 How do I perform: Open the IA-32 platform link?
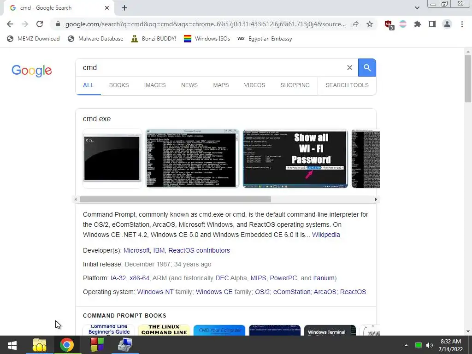click(x=118, y=278)
